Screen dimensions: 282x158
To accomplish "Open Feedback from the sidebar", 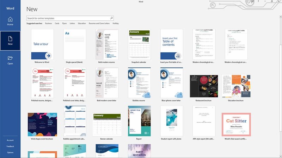I will pos(10,146).
